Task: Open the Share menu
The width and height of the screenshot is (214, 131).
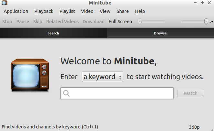Action: (x=123, y=12)
